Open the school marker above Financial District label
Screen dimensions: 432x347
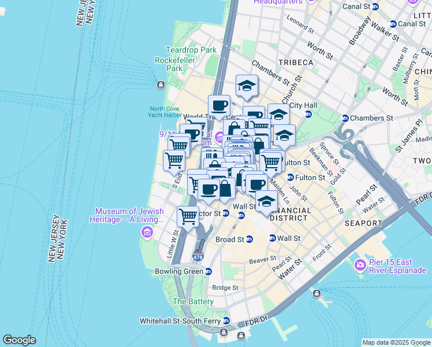click(x=266, y=202)
